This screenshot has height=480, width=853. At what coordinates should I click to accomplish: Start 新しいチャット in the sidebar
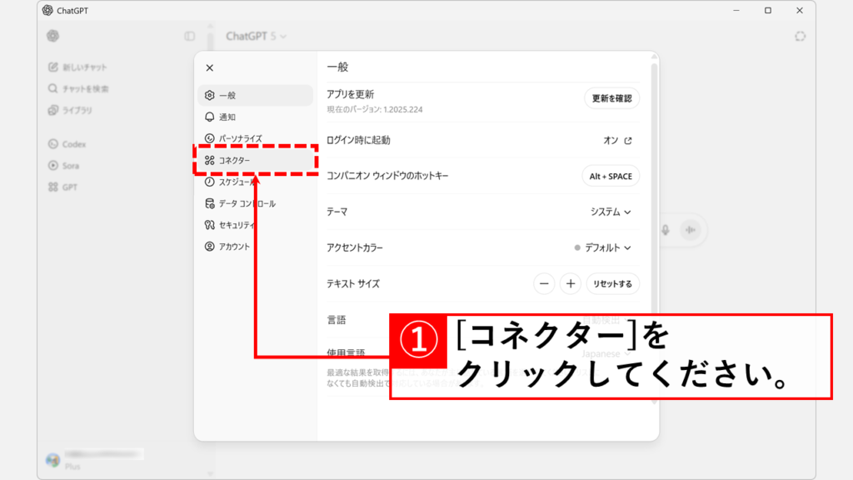pyautogui.click(x=77, y=67)
